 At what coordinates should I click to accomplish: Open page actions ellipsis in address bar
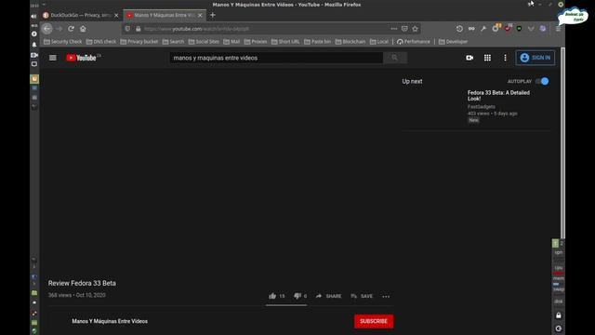(394, 29)
